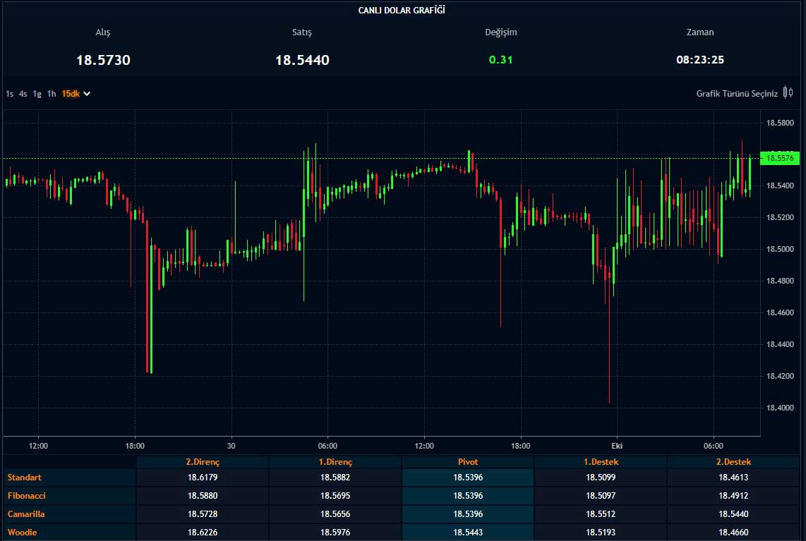This screenshot has height=541, width=806.
Task: Expand the interval dropdown chevron
Action: click(x=87, y=94)
